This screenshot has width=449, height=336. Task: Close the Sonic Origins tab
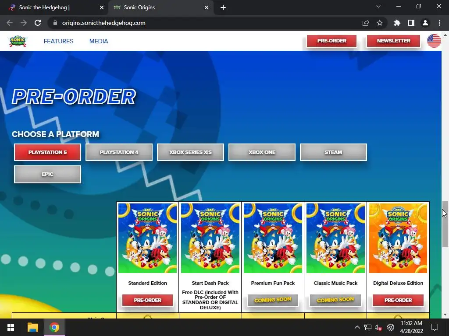207,7
